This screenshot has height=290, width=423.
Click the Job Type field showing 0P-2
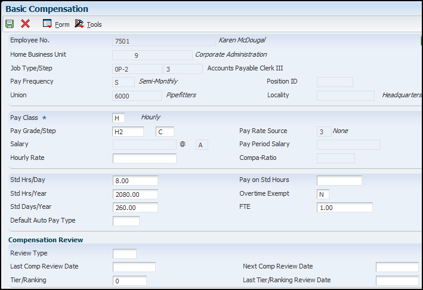tap(137, 69)
